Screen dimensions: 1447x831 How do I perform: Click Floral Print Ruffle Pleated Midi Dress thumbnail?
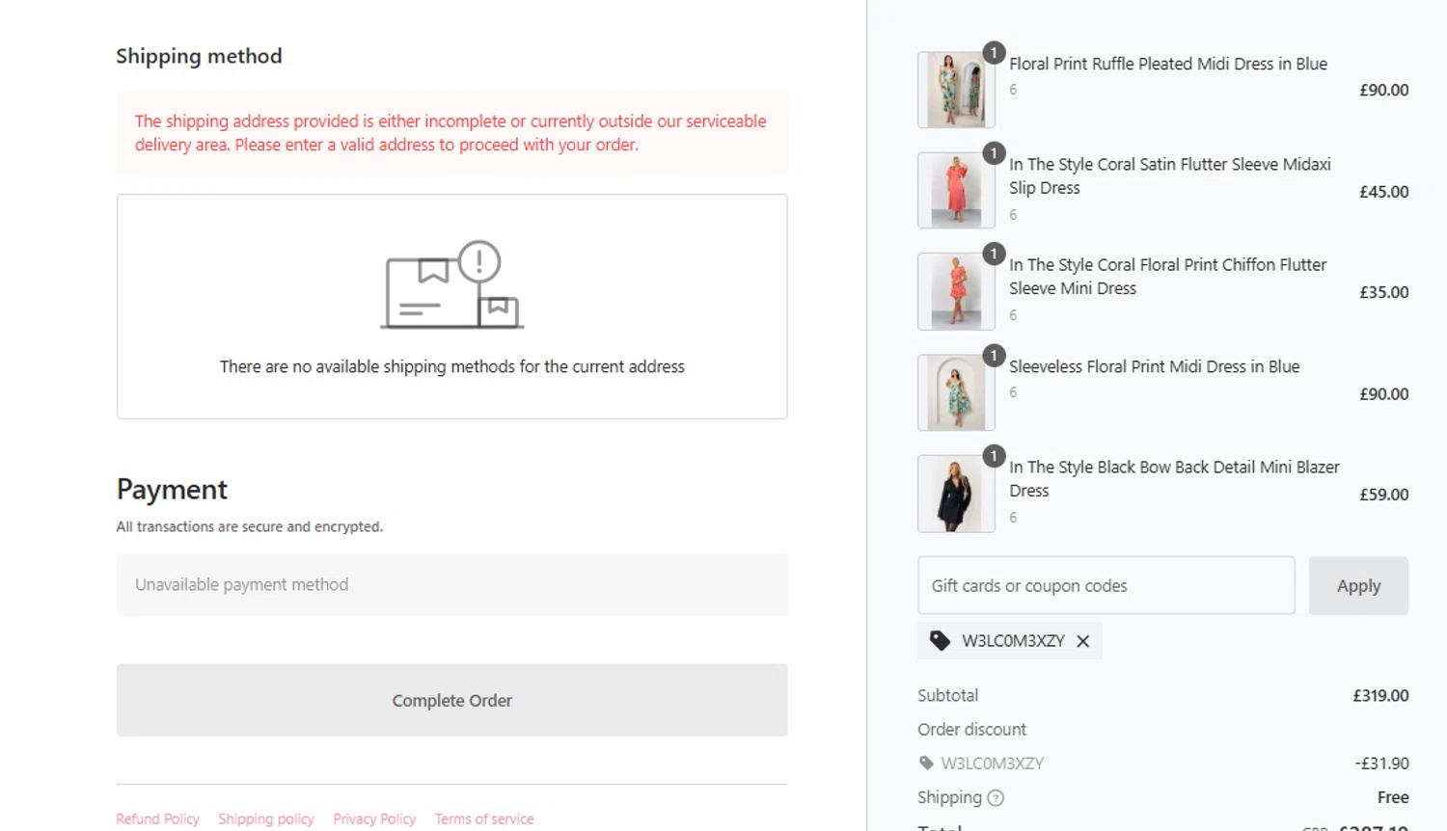click(956, 90)
